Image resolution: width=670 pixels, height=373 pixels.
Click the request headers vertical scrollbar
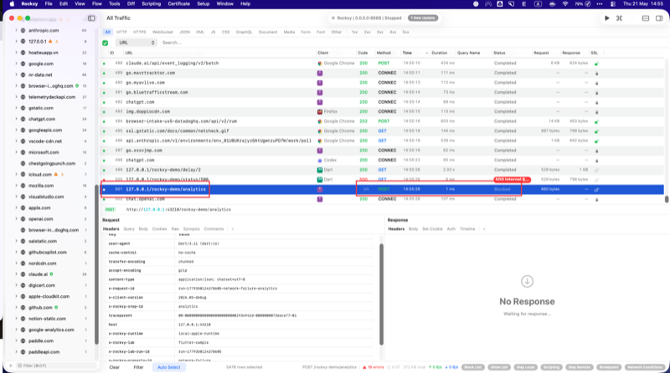(x=382, y=294)
